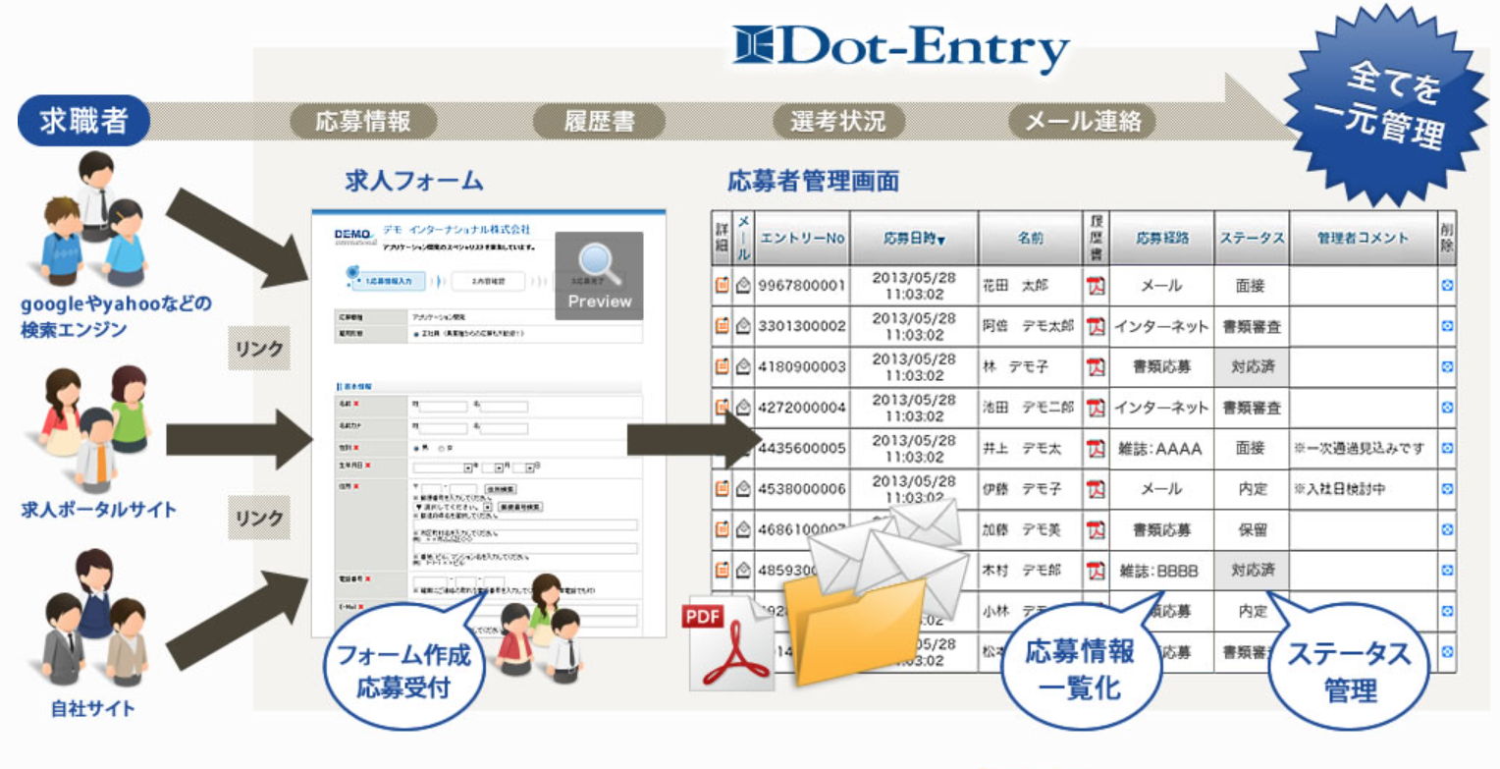1500x769 pixels.
Task: Open resume PDF for 花田 太郎
Action: coord(1095,286)
